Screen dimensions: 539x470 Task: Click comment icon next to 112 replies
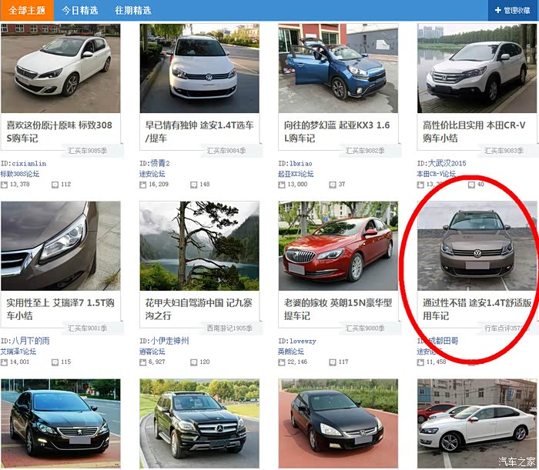click(x=55, y=185)
